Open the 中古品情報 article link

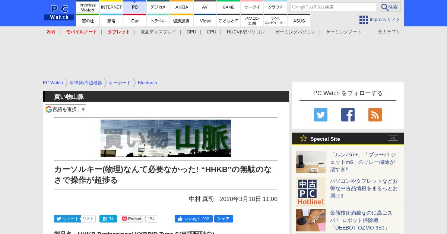(364, 188)
